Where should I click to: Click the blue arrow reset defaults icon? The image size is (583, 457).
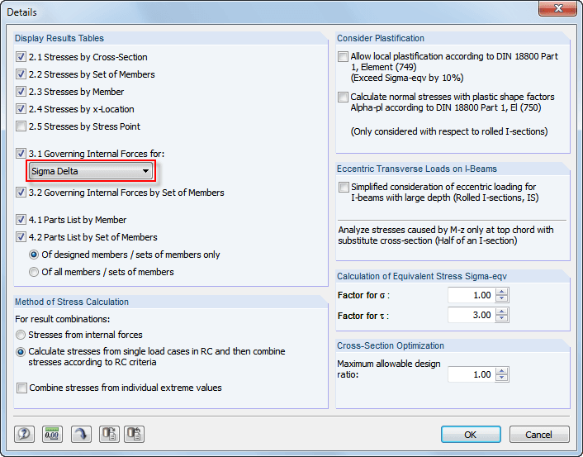click(81, 434)
